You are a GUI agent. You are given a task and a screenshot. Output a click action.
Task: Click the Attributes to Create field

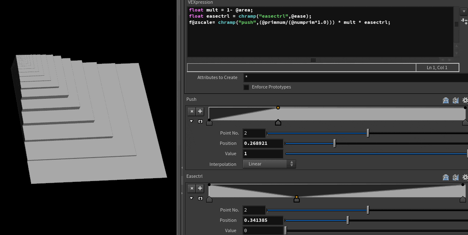pos(355,77)
